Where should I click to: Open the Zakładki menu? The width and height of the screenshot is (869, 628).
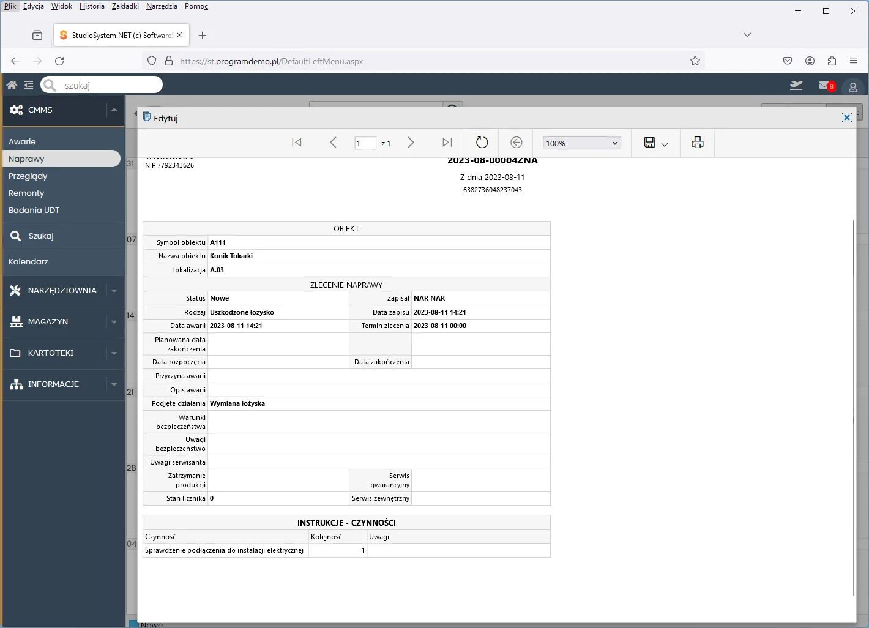125,6
